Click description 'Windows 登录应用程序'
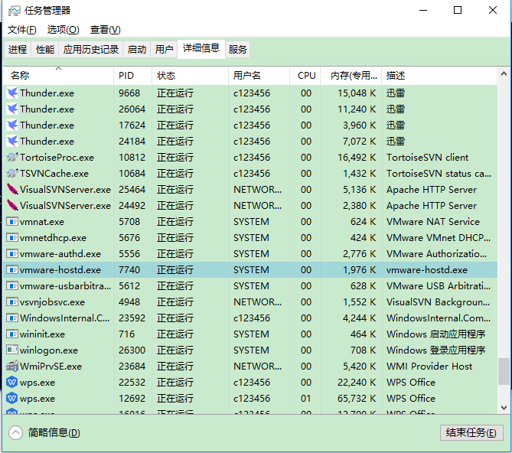Image resolution: width=512 pixels, height=453 pixels. tap(436, 350)
